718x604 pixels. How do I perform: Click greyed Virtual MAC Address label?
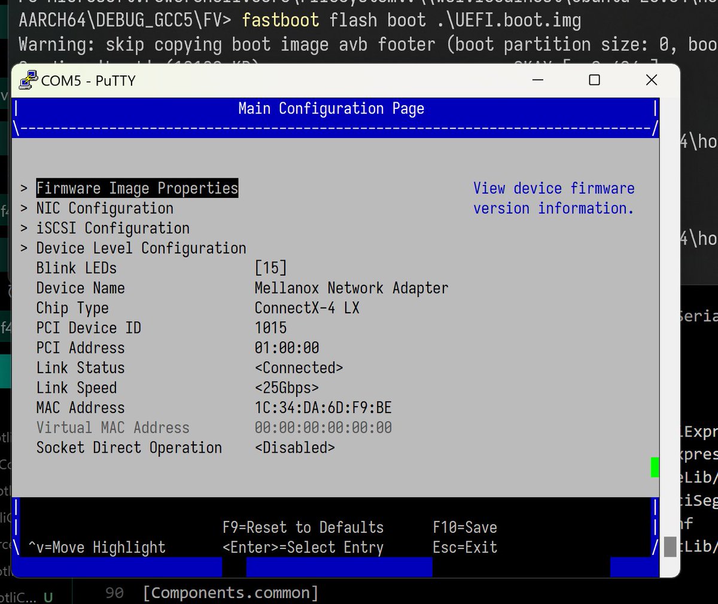pos(113,428)
